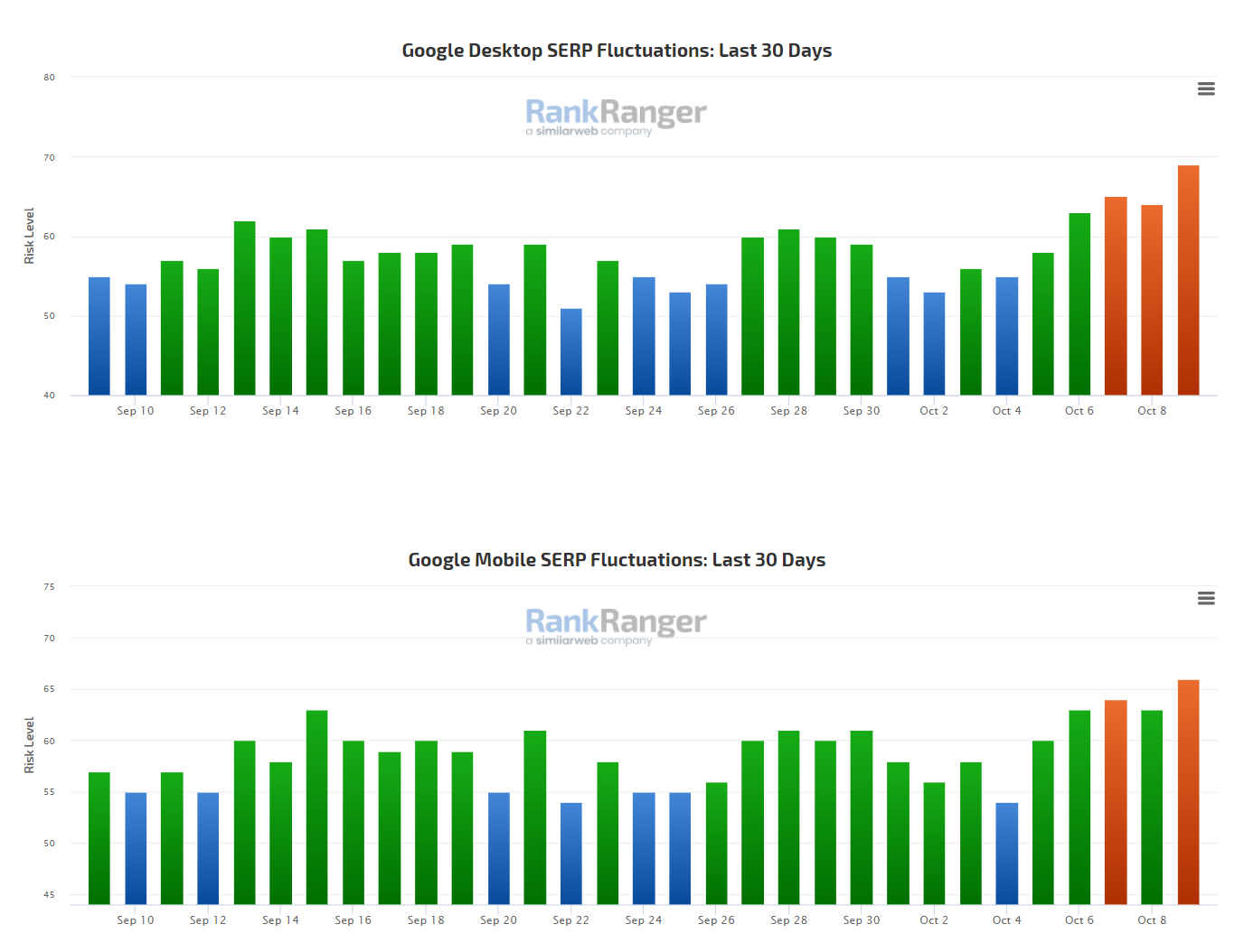The image size is (1244, 952).
Task: Click the Sep 20 blue bar in mobile chart
Action: 498,848
